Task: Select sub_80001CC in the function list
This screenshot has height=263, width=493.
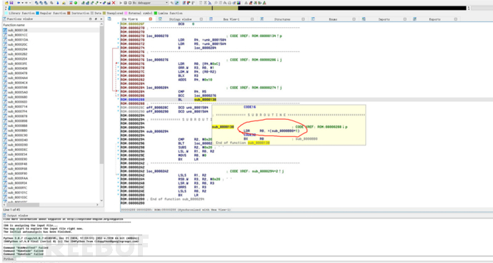Action: tap(51, 35)
